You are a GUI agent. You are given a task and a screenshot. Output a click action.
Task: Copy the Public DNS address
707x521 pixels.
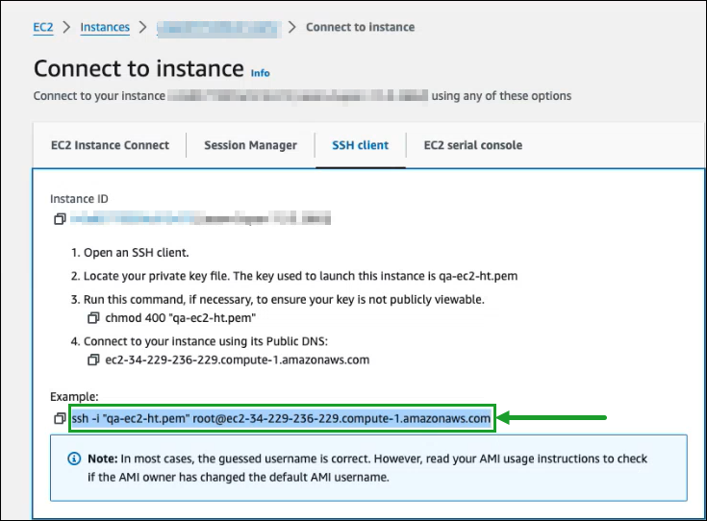[93, 360]
